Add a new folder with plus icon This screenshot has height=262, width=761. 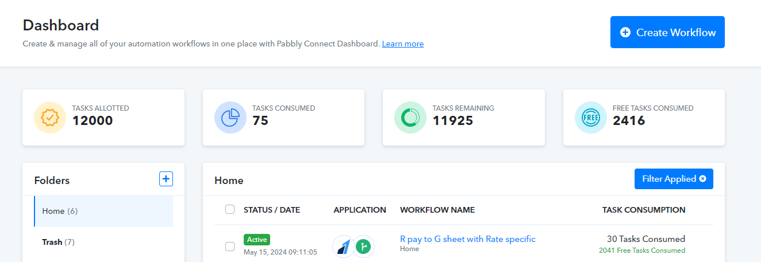tap(166, 179)
